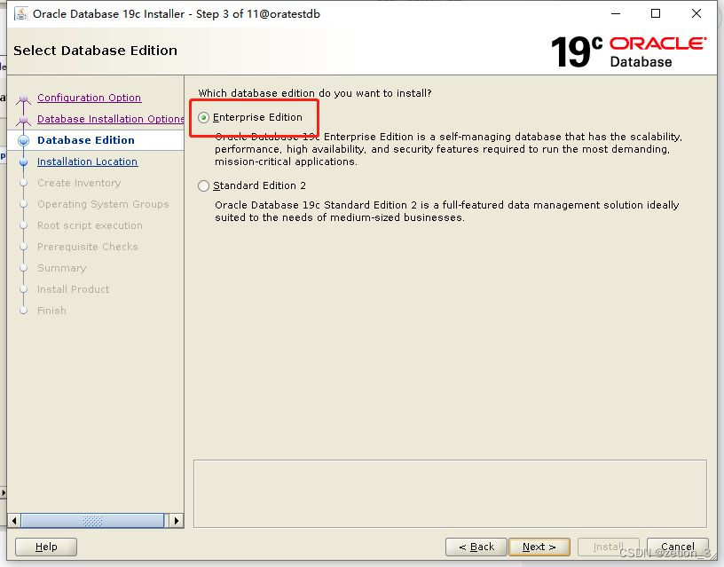
Task: Click the Configuration Option step marker icon
Action: click(24, 98)
